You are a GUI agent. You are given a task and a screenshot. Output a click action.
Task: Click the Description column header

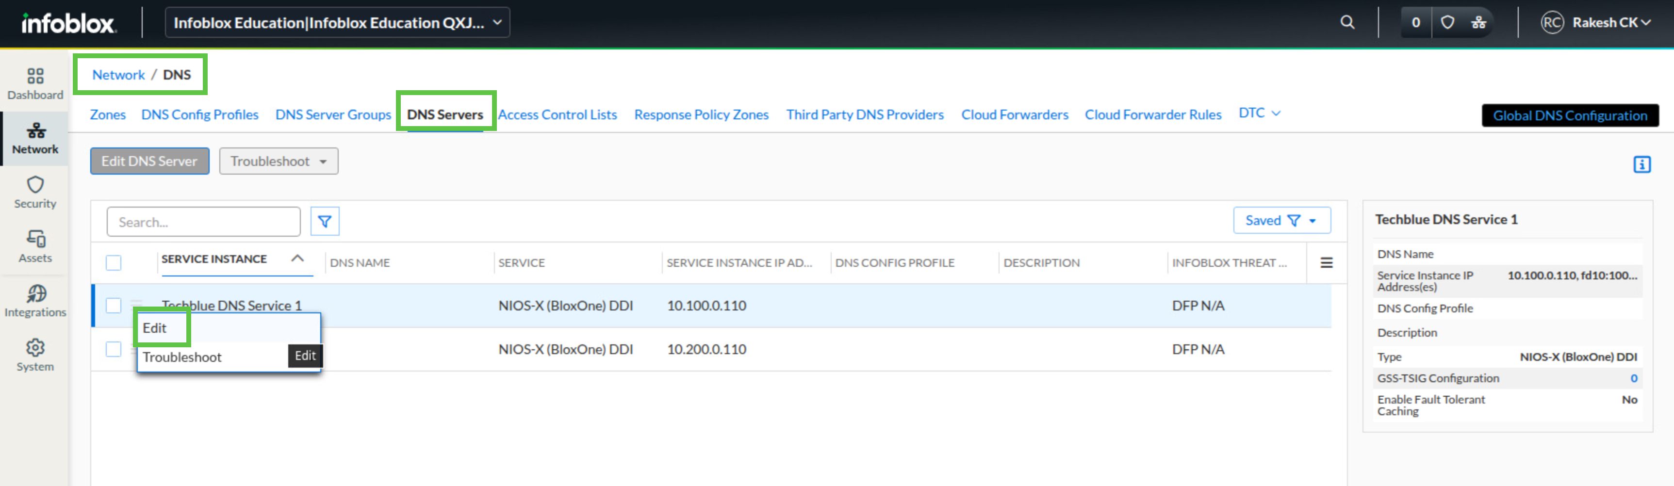[x=1042, y=262]
